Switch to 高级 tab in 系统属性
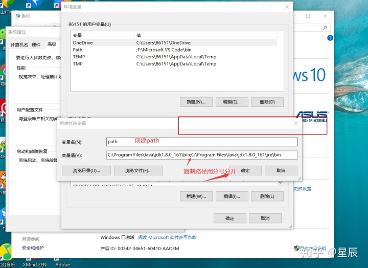This screenshot has height=268, width=368. (52, 44)
